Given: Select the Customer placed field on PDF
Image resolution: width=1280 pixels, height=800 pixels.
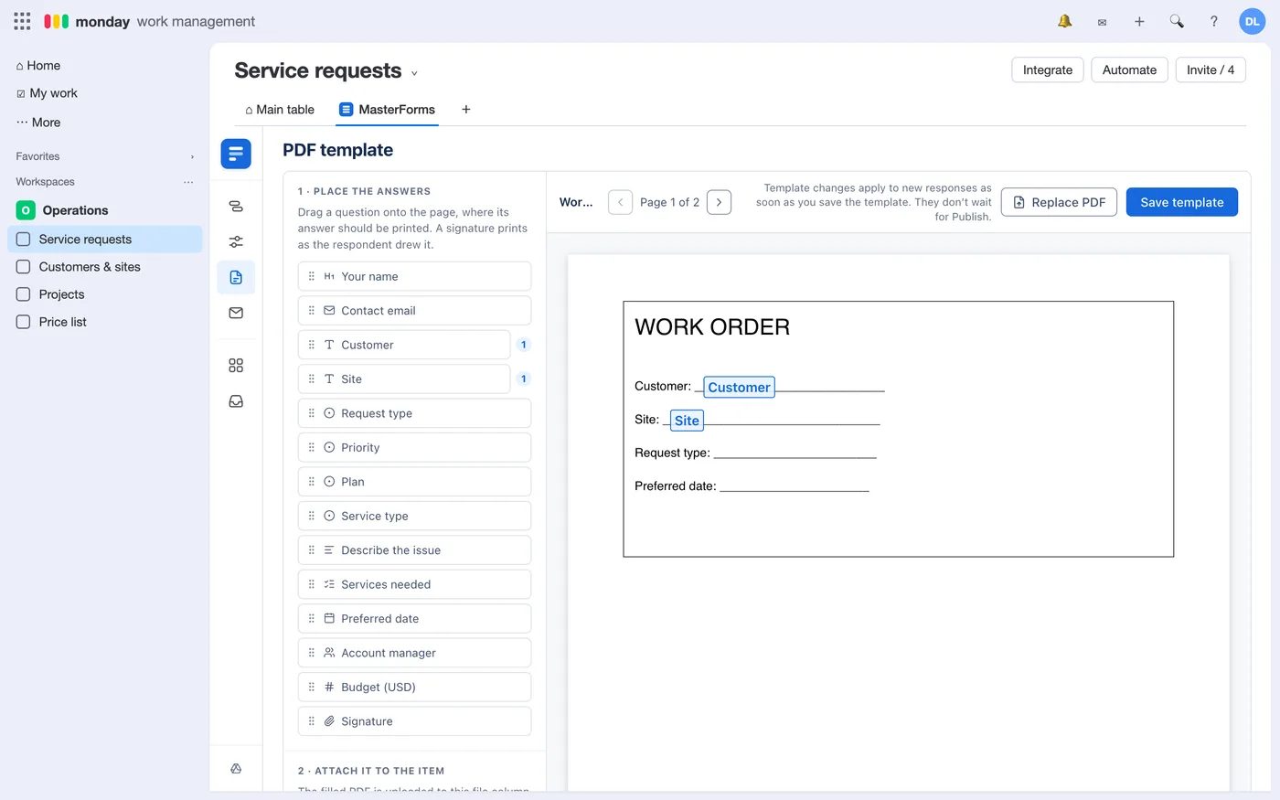Looking at the screenshot, I should 739,387.
